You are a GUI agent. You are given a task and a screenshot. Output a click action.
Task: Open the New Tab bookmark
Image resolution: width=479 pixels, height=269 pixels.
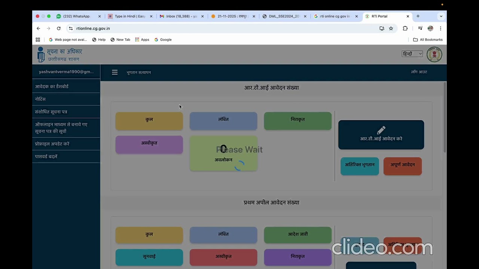[x=120, y=40]
